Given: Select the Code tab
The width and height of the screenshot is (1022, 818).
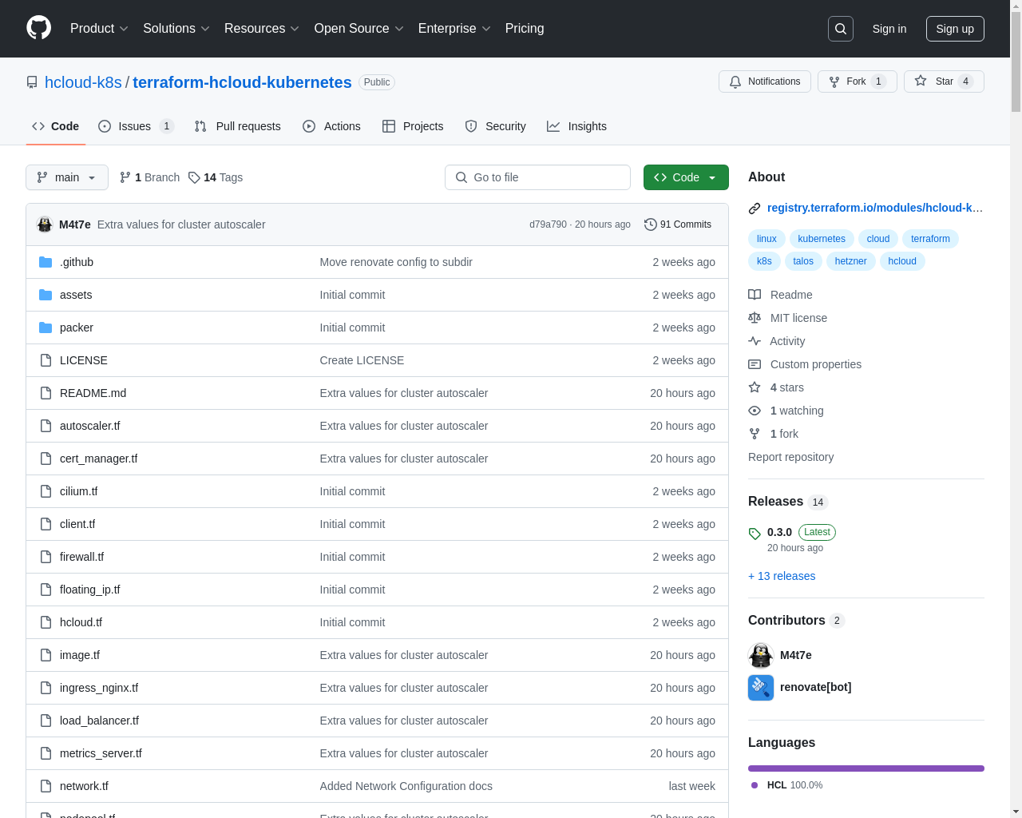Looking at the screenshot, I should [x=56, y=126].
